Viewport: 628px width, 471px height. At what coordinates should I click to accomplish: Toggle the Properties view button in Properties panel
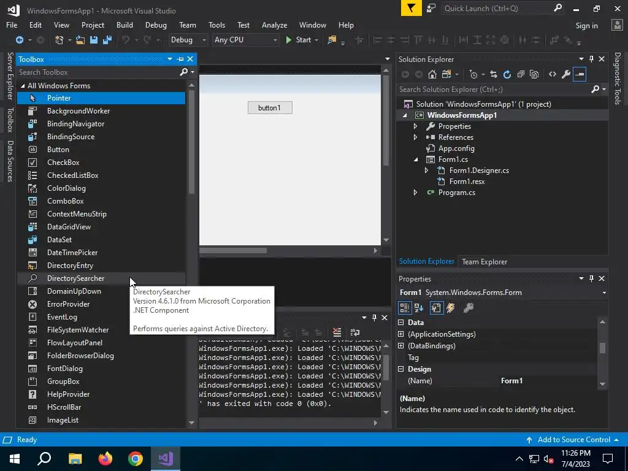click(x=437, y=308)
